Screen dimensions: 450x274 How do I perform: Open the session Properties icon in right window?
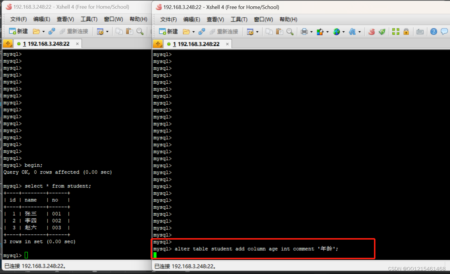point(250,32)
